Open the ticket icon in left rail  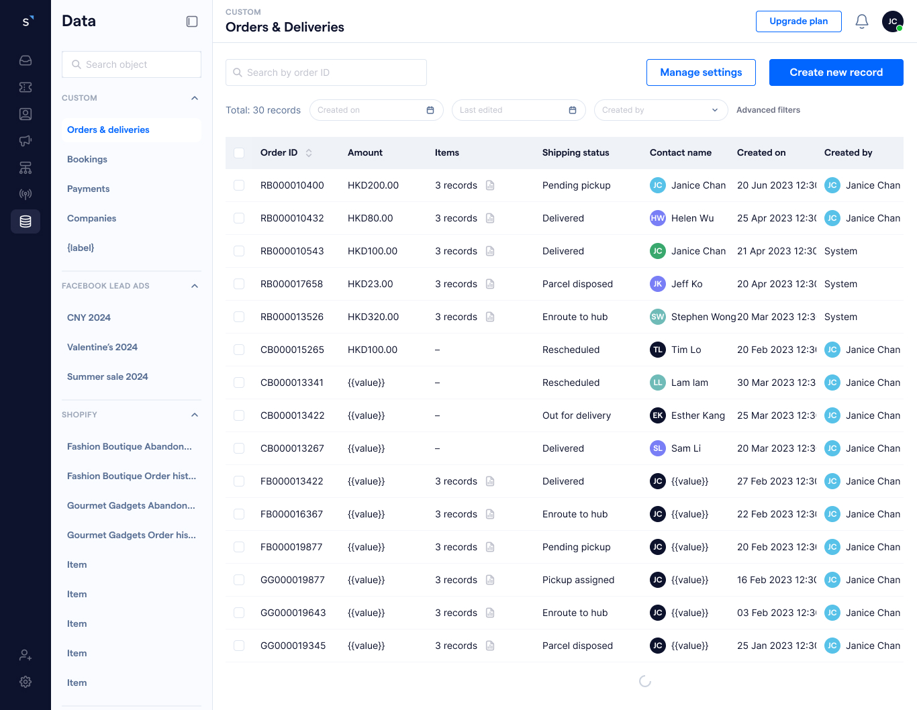tap(26, 87)
